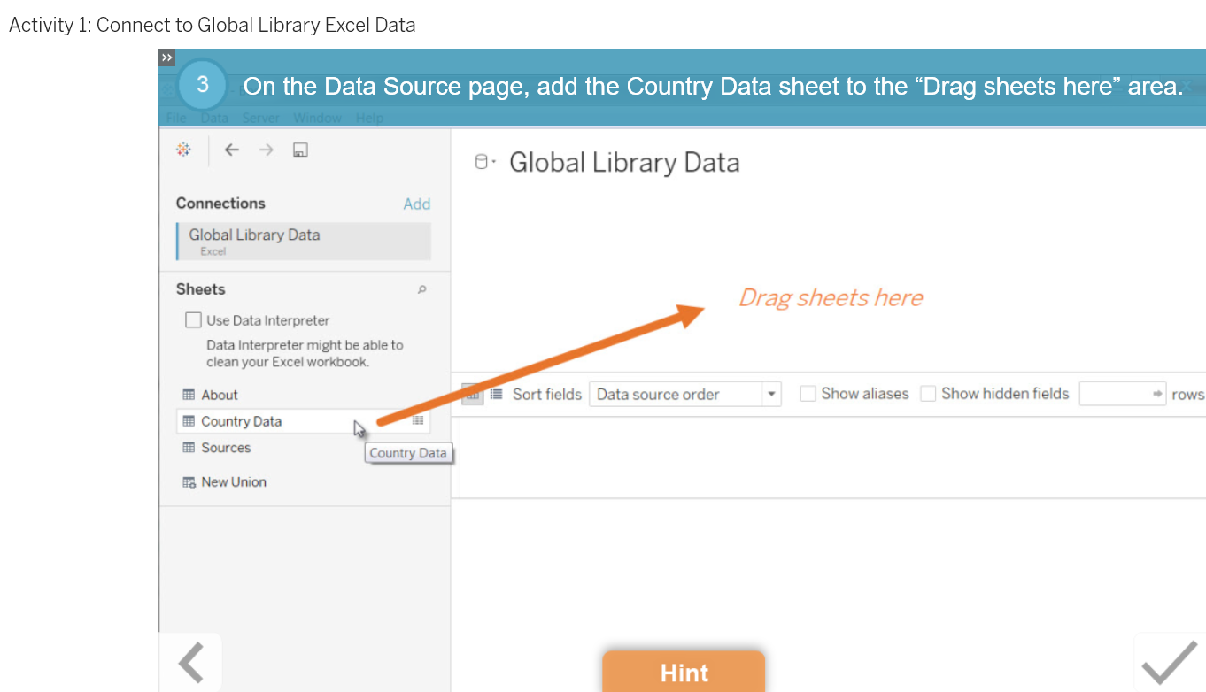This screenshot has height=692, width=1206.
Task: Open the Server menu
Action: (261, 118)
